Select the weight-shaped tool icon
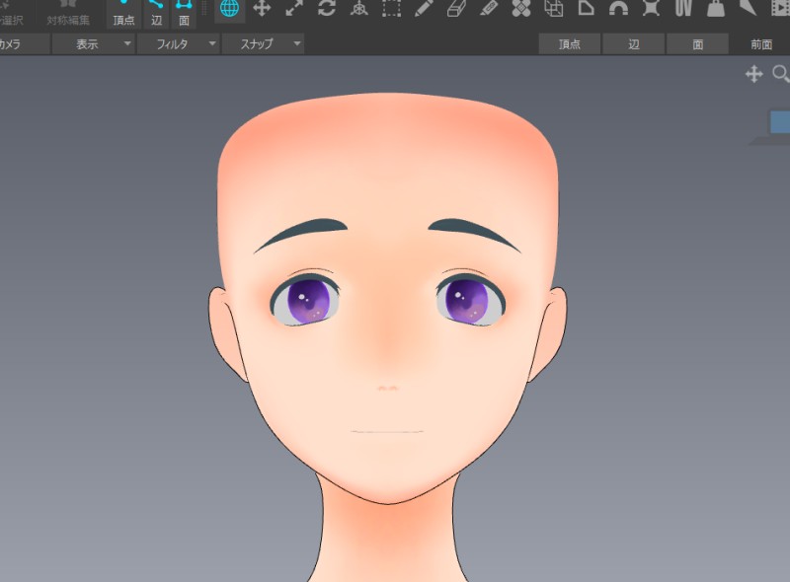This screenshot has width=790, height=582. (x=715, y=8)
